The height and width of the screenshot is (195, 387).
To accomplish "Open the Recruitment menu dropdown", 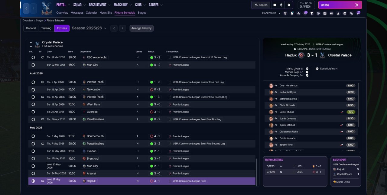I will (x=100, y=5).
